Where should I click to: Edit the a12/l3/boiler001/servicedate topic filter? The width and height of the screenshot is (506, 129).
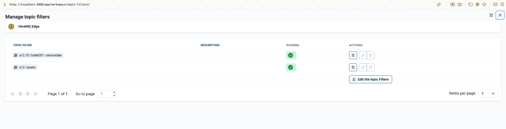(363, 55)
